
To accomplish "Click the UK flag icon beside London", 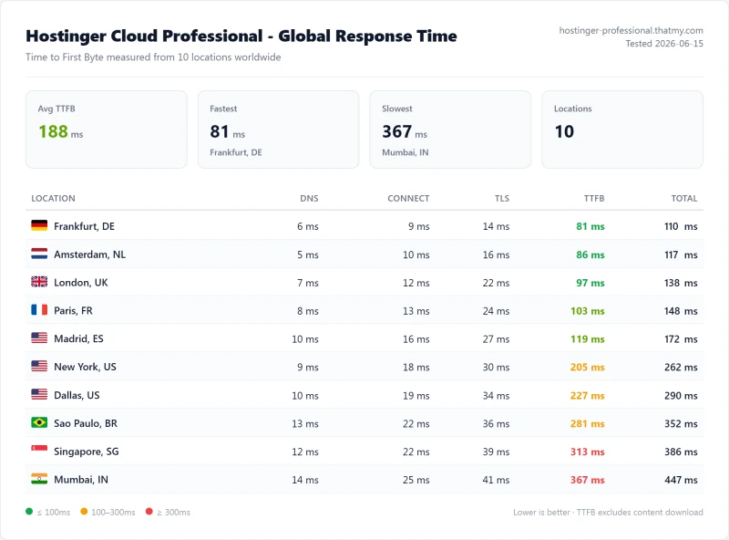I will pos(39,282).
